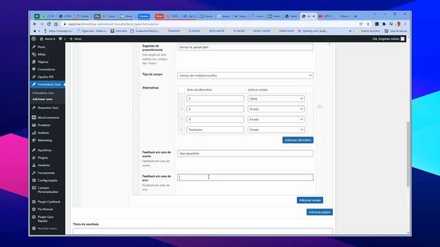Open Certa dropdown for alternative 5
Image resolution: width=440 pixels, height=247 pixels.
[276, 99]
